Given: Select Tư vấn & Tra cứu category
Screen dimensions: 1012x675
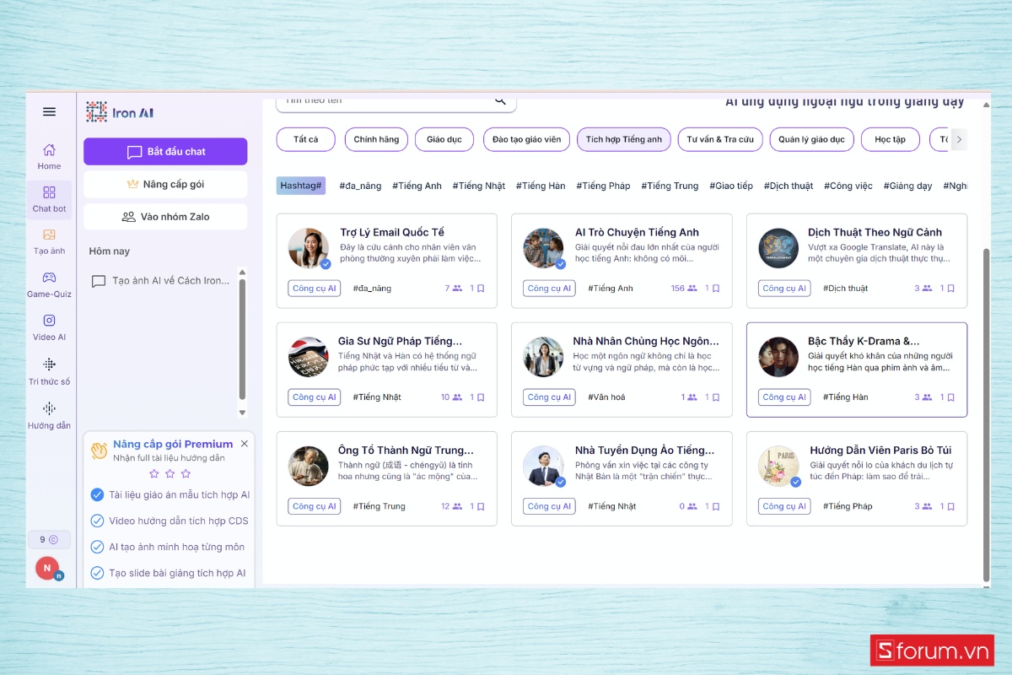Looking at the screenshot, I should (721, 139).
